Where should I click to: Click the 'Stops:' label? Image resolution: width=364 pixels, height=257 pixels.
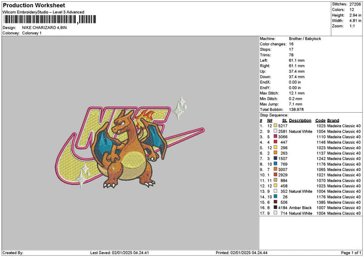click(266, 50)
